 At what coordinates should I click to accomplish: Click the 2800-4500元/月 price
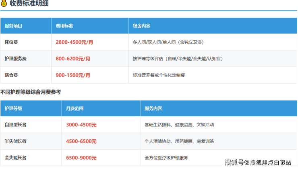click(x=74, y=42)
